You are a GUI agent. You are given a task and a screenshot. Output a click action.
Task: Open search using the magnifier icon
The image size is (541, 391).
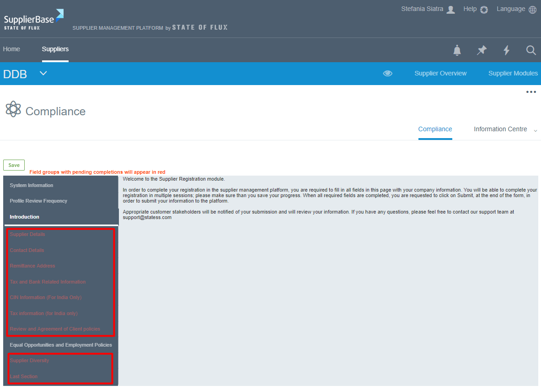click(x=530, y=50)
